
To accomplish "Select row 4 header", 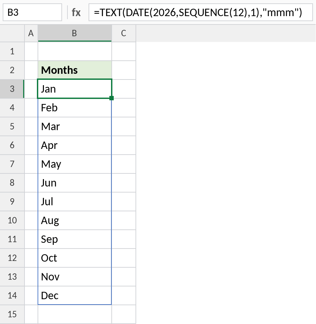I will point(12,108).
